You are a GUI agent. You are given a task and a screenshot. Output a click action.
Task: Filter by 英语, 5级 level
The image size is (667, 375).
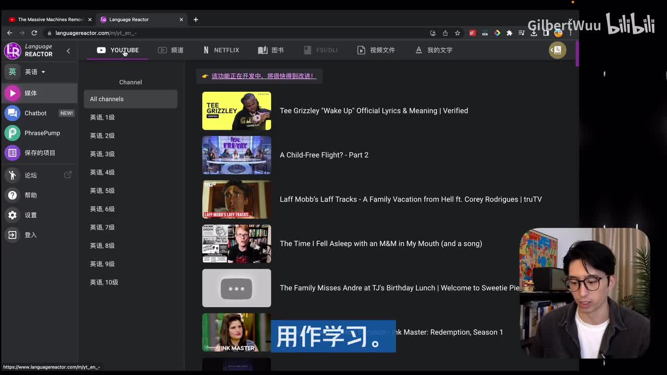coord(102,191)
